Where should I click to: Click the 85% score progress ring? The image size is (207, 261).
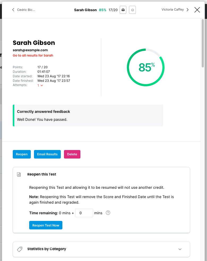146,67
